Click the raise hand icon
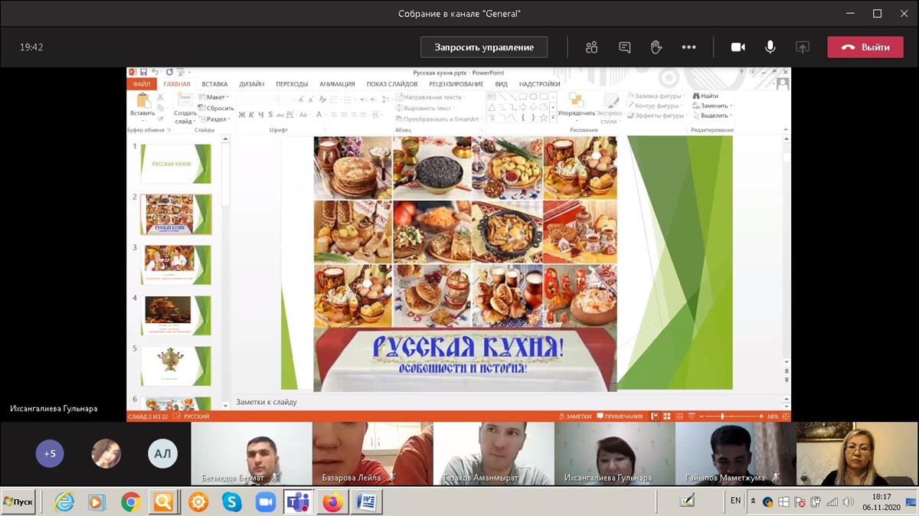This screenshot has width=919, height=516. 656,47
